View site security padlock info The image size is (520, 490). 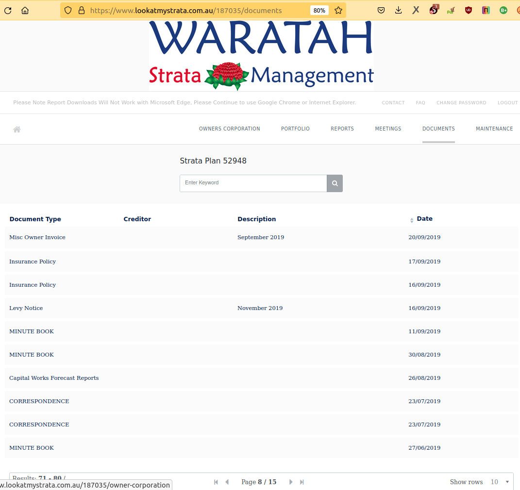coord(81,11)
